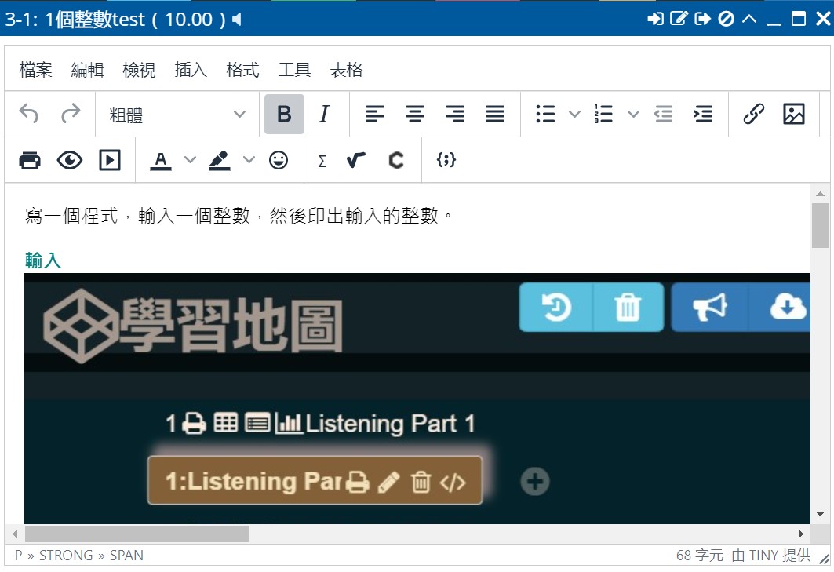Click the pencil icon on the 1:Listening Par node
The image size is (834, 572).
[389, 482]
